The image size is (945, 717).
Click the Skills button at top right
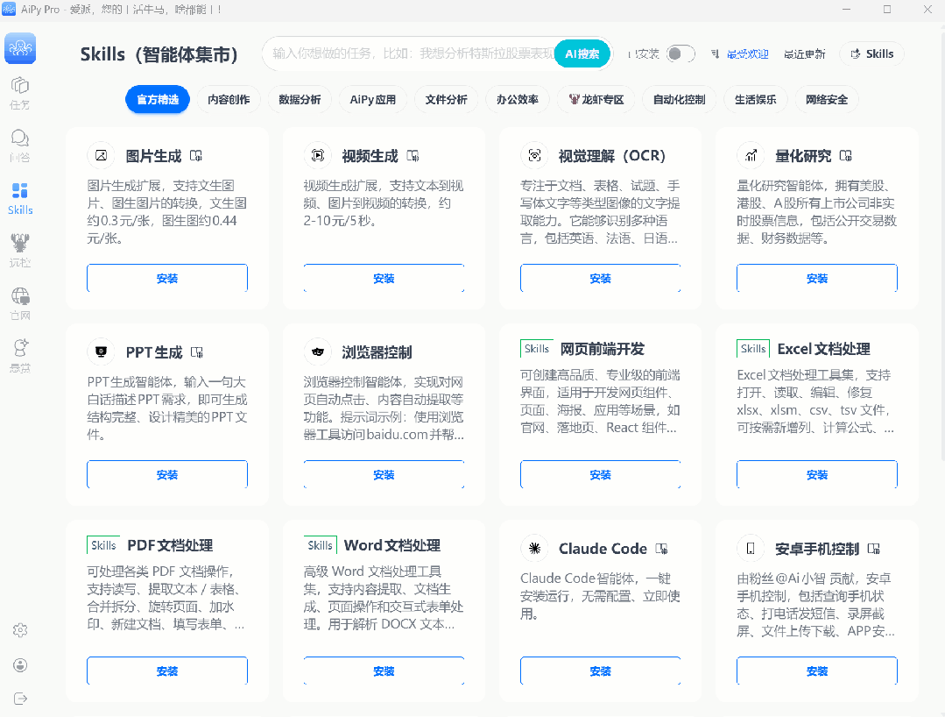pos(871,53)
